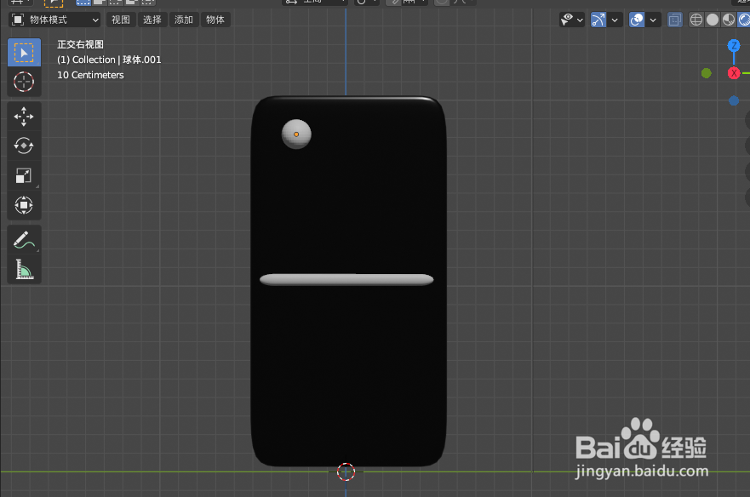Pick the Annotate tool
The height and width of the screenshot is (497, 750).
click(24, 240)
